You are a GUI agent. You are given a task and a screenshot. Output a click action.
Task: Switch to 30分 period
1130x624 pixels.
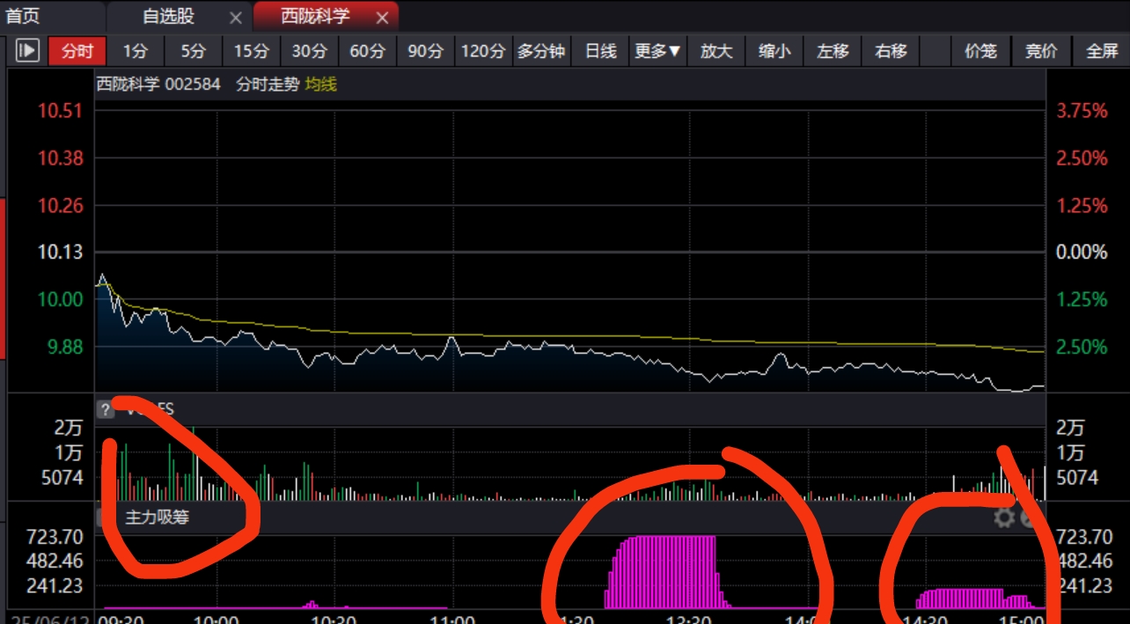click(310, 51)
